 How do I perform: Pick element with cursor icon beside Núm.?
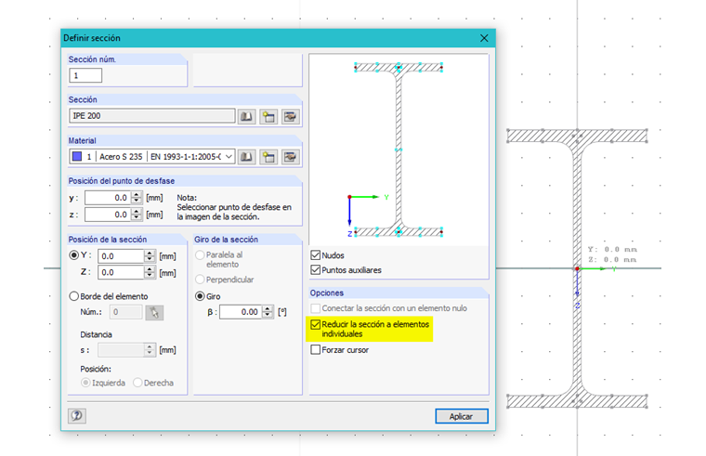point(154,312)
